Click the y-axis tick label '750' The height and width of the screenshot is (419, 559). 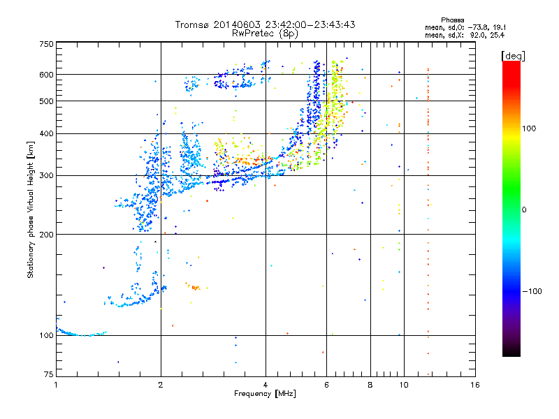coord(46,44)
